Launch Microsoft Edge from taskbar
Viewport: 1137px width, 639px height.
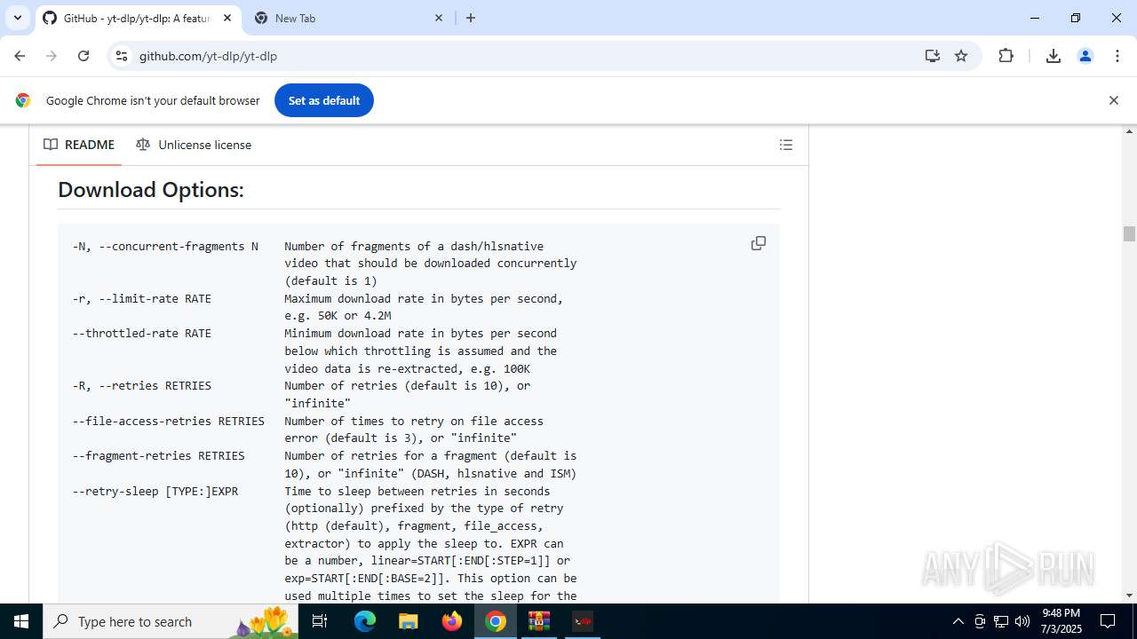(x=365, y=621)
